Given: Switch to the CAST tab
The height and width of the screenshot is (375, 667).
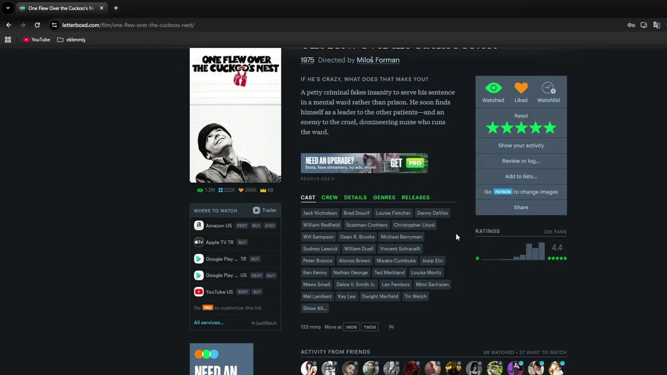Looking at the screenshot, I should [x=307, y=197].
